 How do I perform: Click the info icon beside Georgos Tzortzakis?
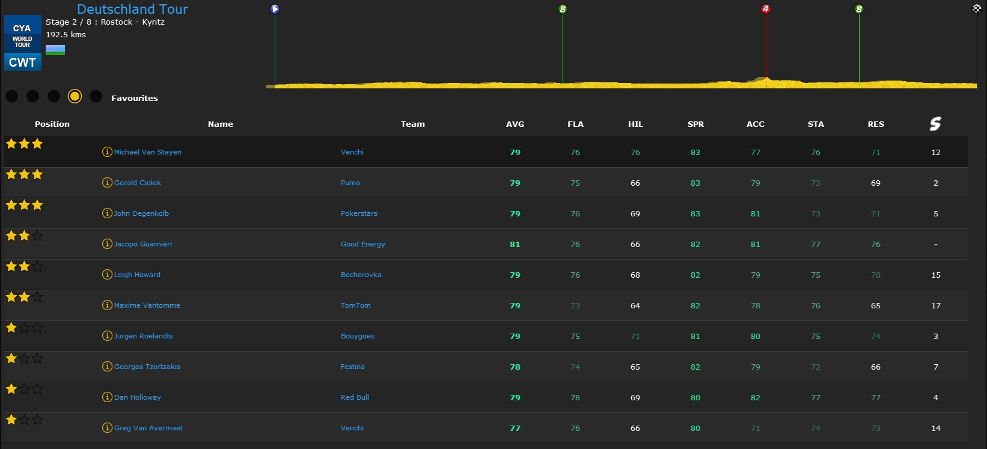[107, 367]
